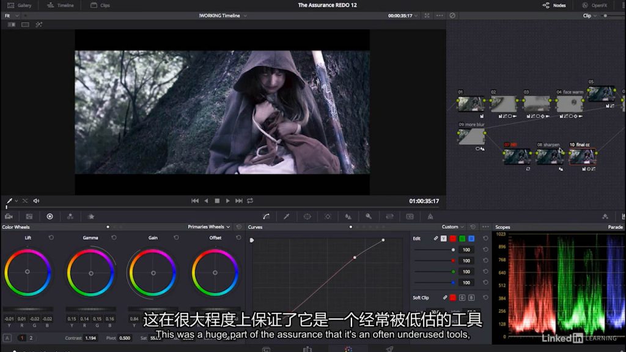This screenshot has width=626, height=352.
Task: Open the Sizing palette
Action: point(389,216)
